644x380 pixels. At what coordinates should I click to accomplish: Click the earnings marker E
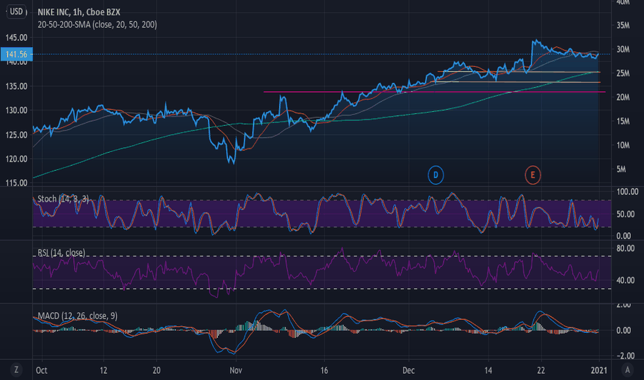(x=533, y=175)
